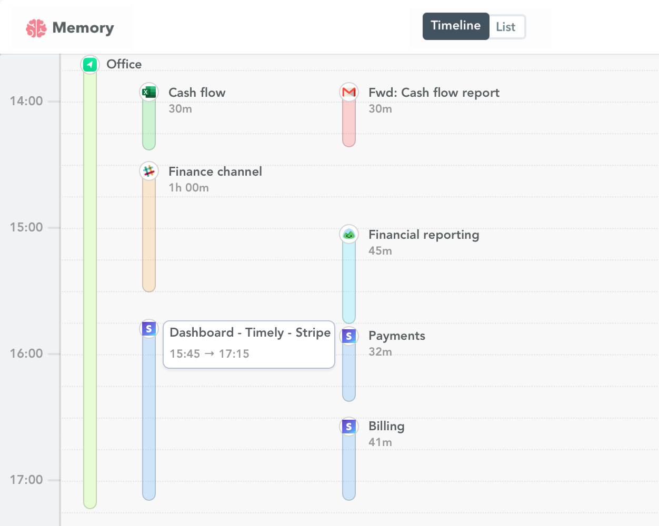The width and height of the screenshot is (659, 526).
Task: Click the orange Finance channel bar
Action: click(x=149, y=237)
